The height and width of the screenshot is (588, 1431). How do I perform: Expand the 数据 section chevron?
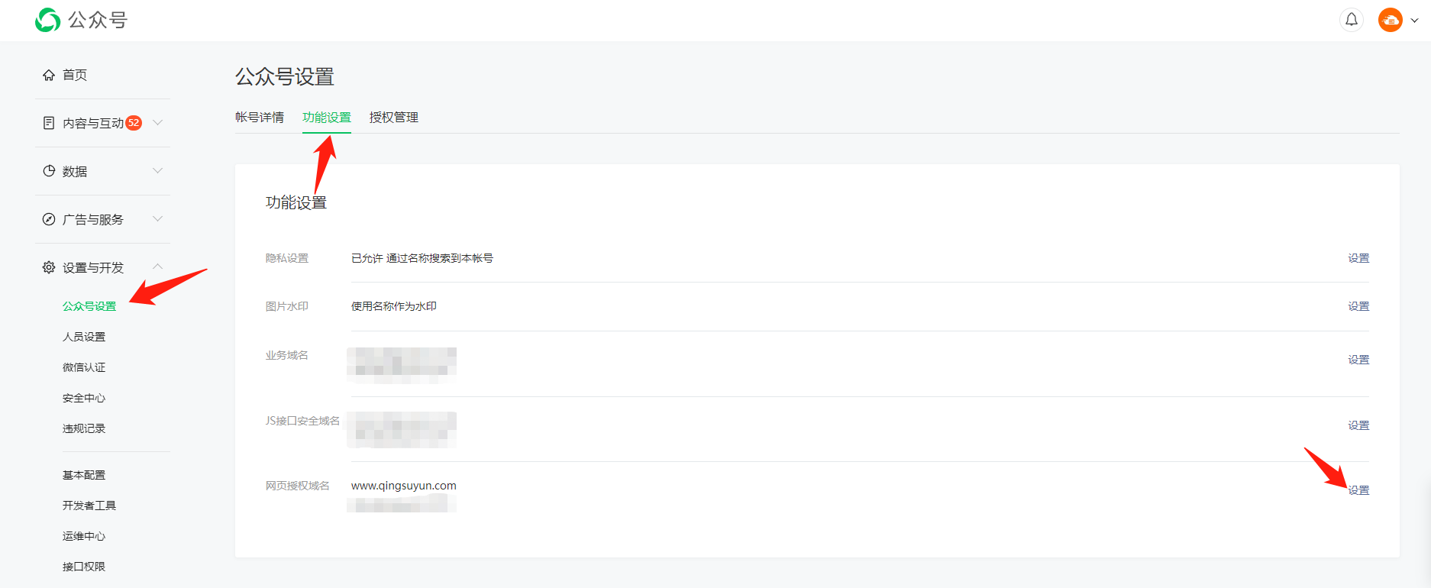point(158,171)
